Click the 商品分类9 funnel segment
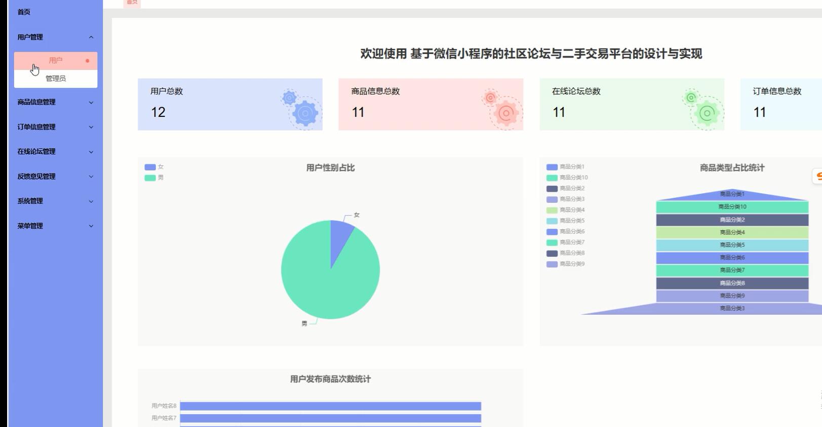This screenshot has width=822, height=427. [x=732, y=296]
